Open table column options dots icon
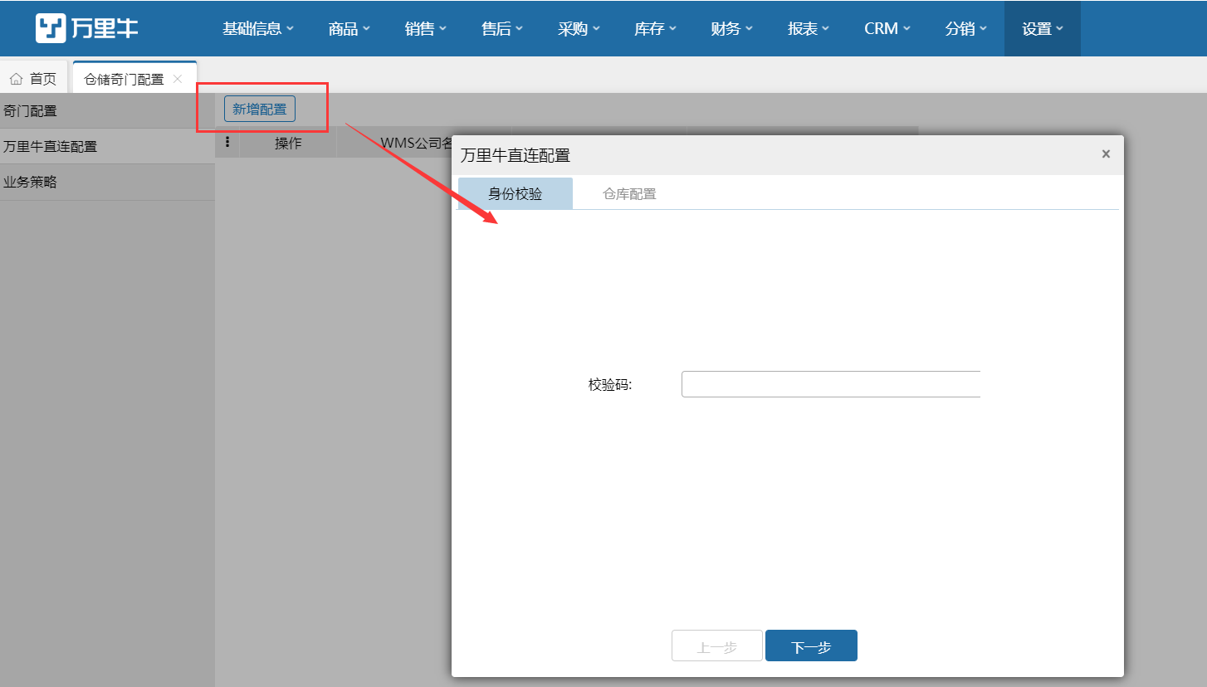Viewport: 1207px width, 687px height. pos(227,142)
